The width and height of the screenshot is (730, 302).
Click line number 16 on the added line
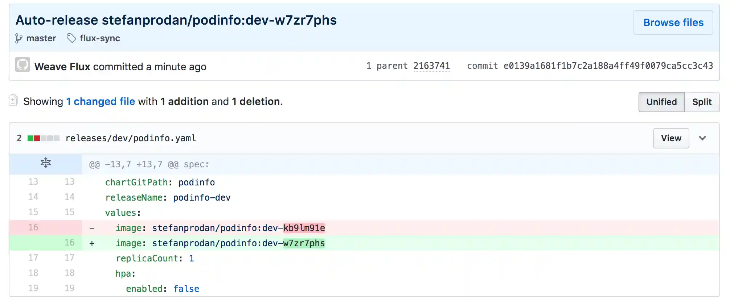coord(69,243)
